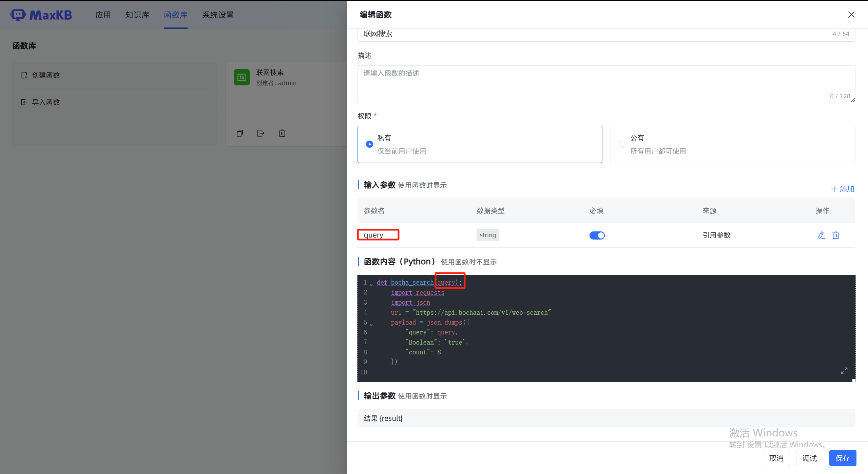The image size is (868, 474).
Task: Click the 调试 button
Action: click(809, 458)
